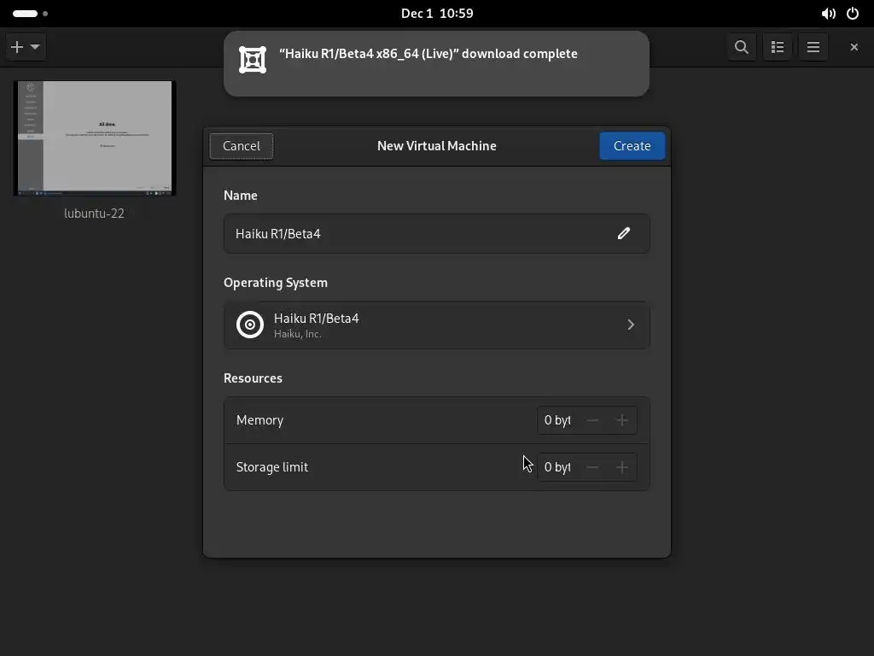This screenshot has height=656, width=874.
Task: Open the lubuntu-22 machine thumbnail
Action: (x=95, y=138)
